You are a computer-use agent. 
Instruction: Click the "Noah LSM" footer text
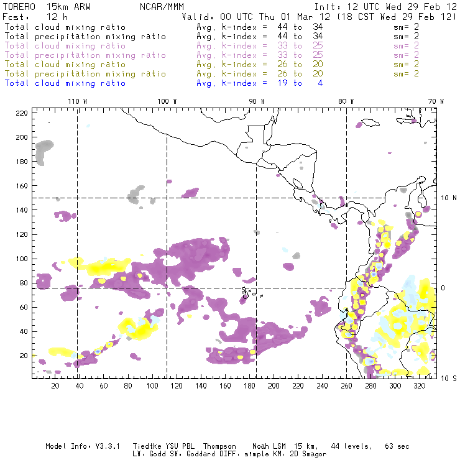tap(269, 446)
